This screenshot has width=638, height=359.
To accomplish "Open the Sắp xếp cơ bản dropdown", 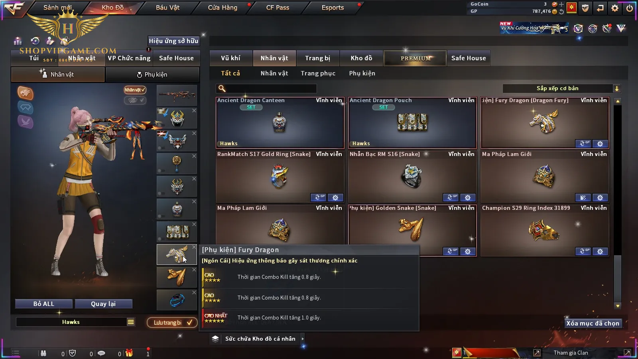I will (561, 88).
